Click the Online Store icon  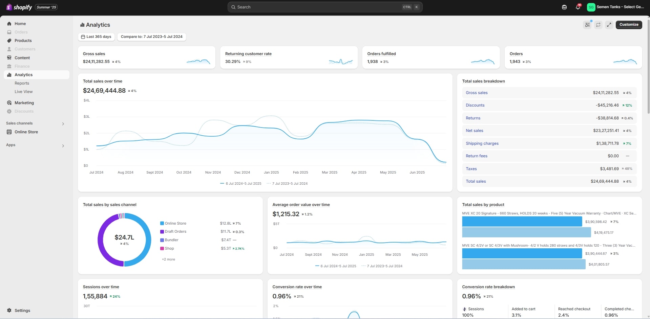(9, 132)
